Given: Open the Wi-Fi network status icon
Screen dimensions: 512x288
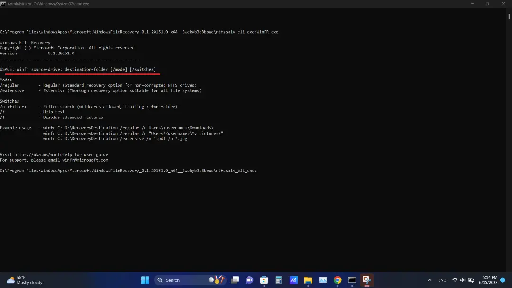Looking at the screenshot, I should click(455, 280).
